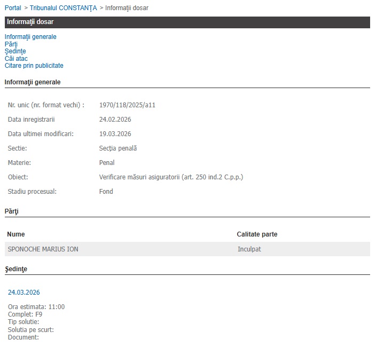
Task: Click the Calitate parte column header
Action: pos(257,234)
